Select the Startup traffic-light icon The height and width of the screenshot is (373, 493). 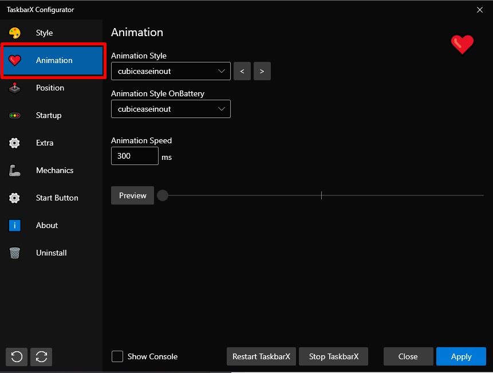click(x=14, y=115)
